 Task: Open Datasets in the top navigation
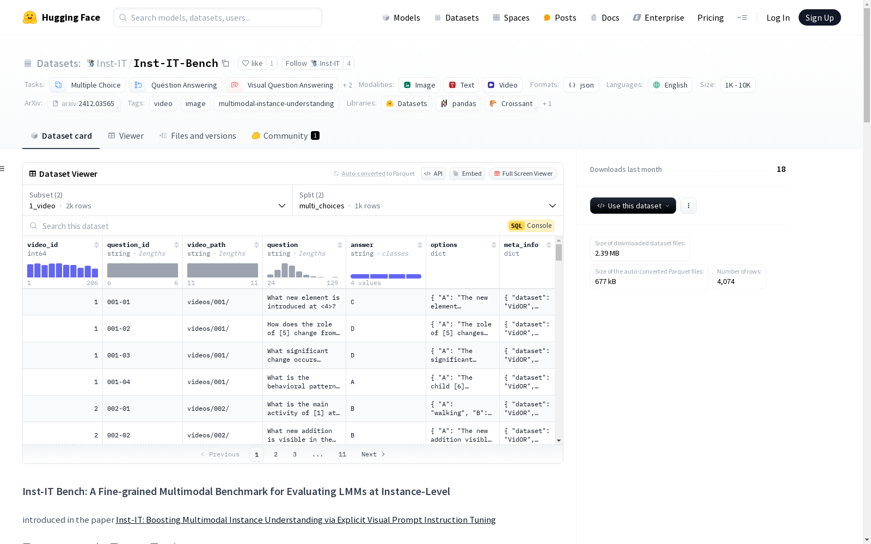456,17
